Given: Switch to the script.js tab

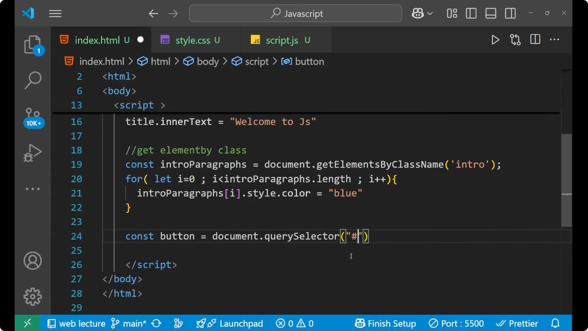Looking at the screenshot, I should (x=282, y=40).
